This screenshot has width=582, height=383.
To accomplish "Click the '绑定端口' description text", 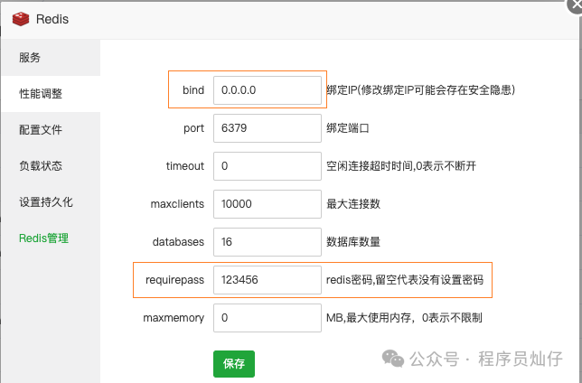I will (348, 128).
